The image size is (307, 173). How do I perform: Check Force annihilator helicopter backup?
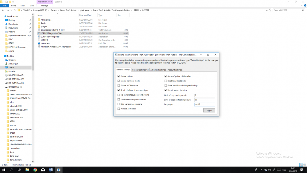[x=166, y=85]
